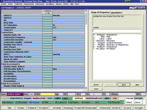Click the binoculars view icon in flowsheet header
Viewport: 147px width, 110px height.
click(x=143, y=8)
